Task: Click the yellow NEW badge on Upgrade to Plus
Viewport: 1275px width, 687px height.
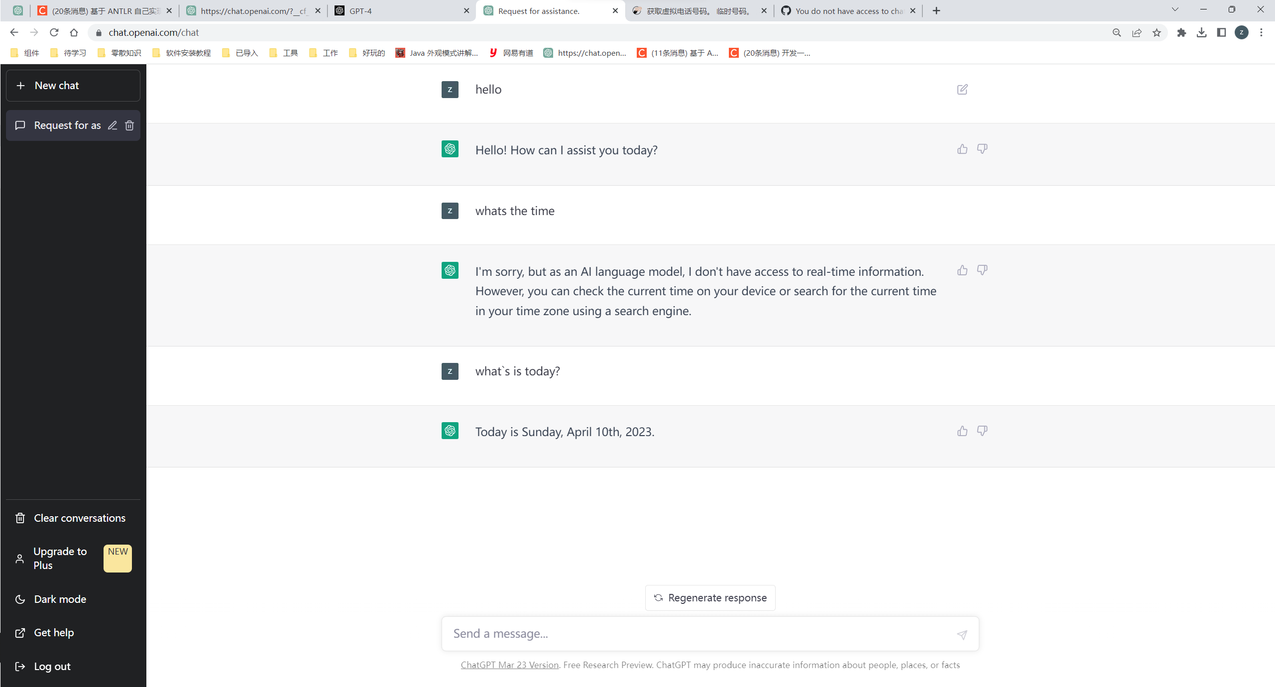Action: pos(117,558)
